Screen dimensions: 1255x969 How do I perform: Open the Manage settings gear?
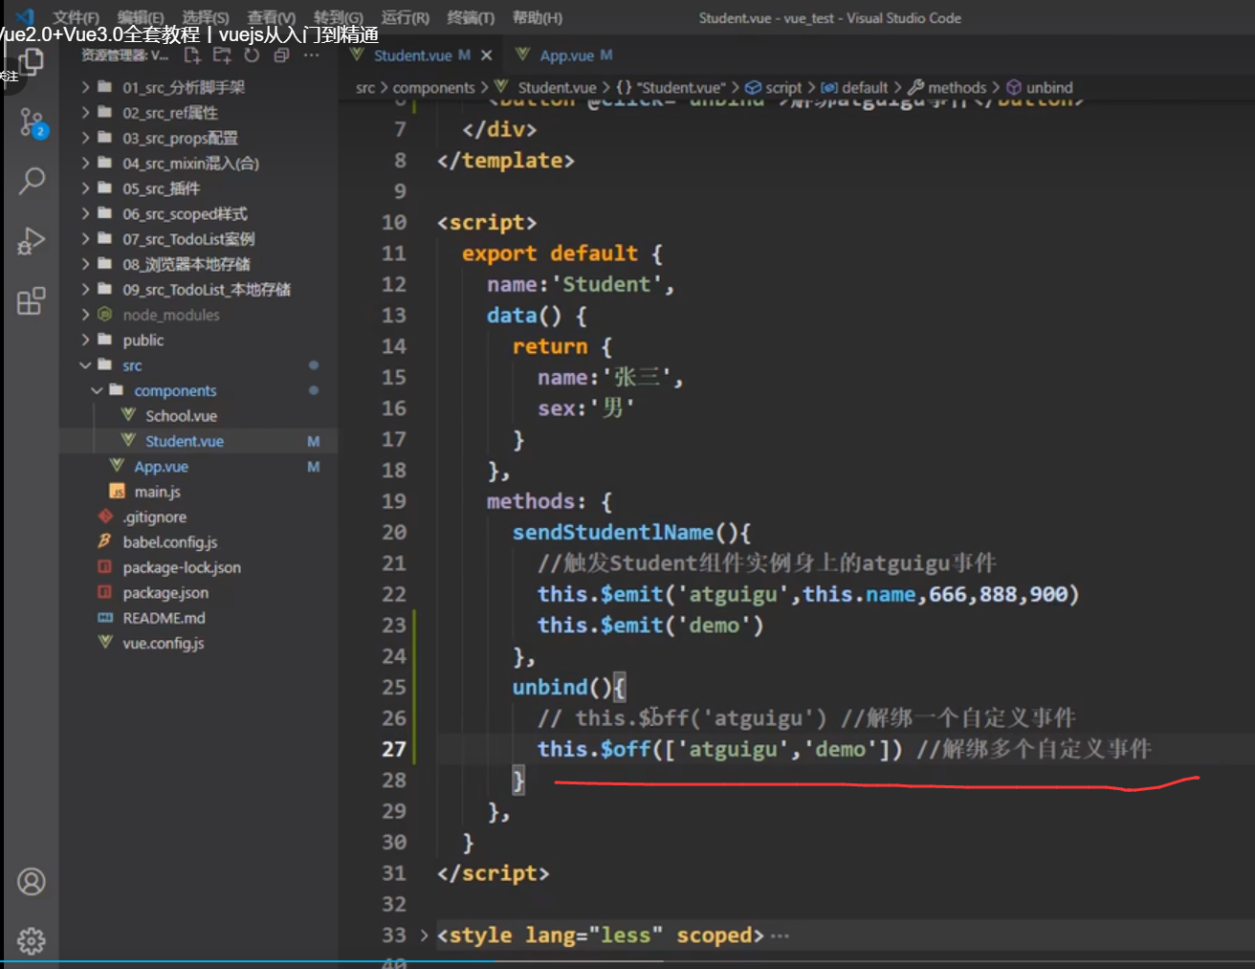tap(32, 941)
